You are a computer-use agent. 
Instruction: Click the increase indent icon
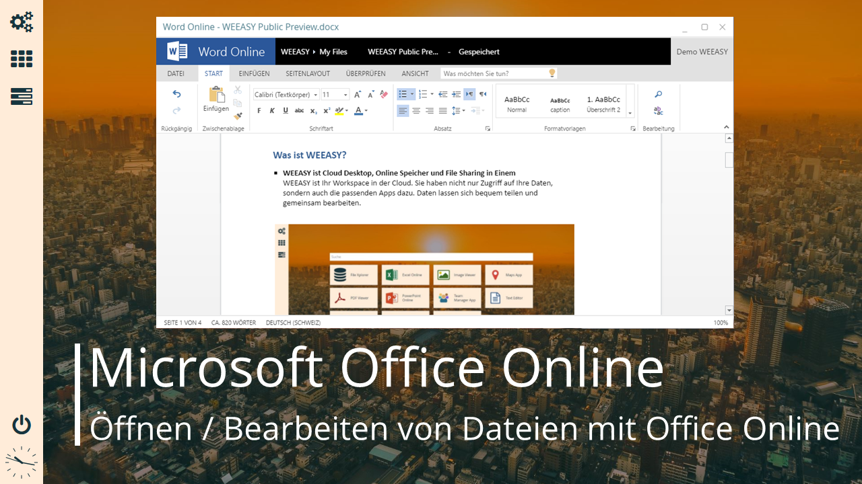(x=456, y=94)
